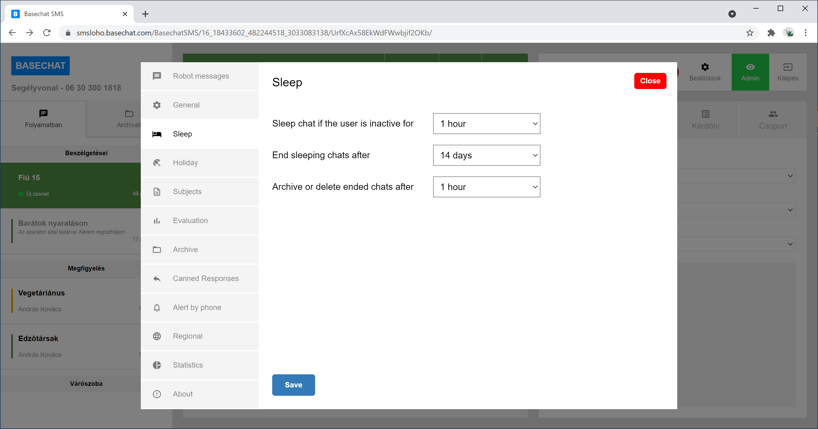This screenshot has width=818, height=429.
Task: Switch to the Archive settings section
Action: tap(185, 250)
